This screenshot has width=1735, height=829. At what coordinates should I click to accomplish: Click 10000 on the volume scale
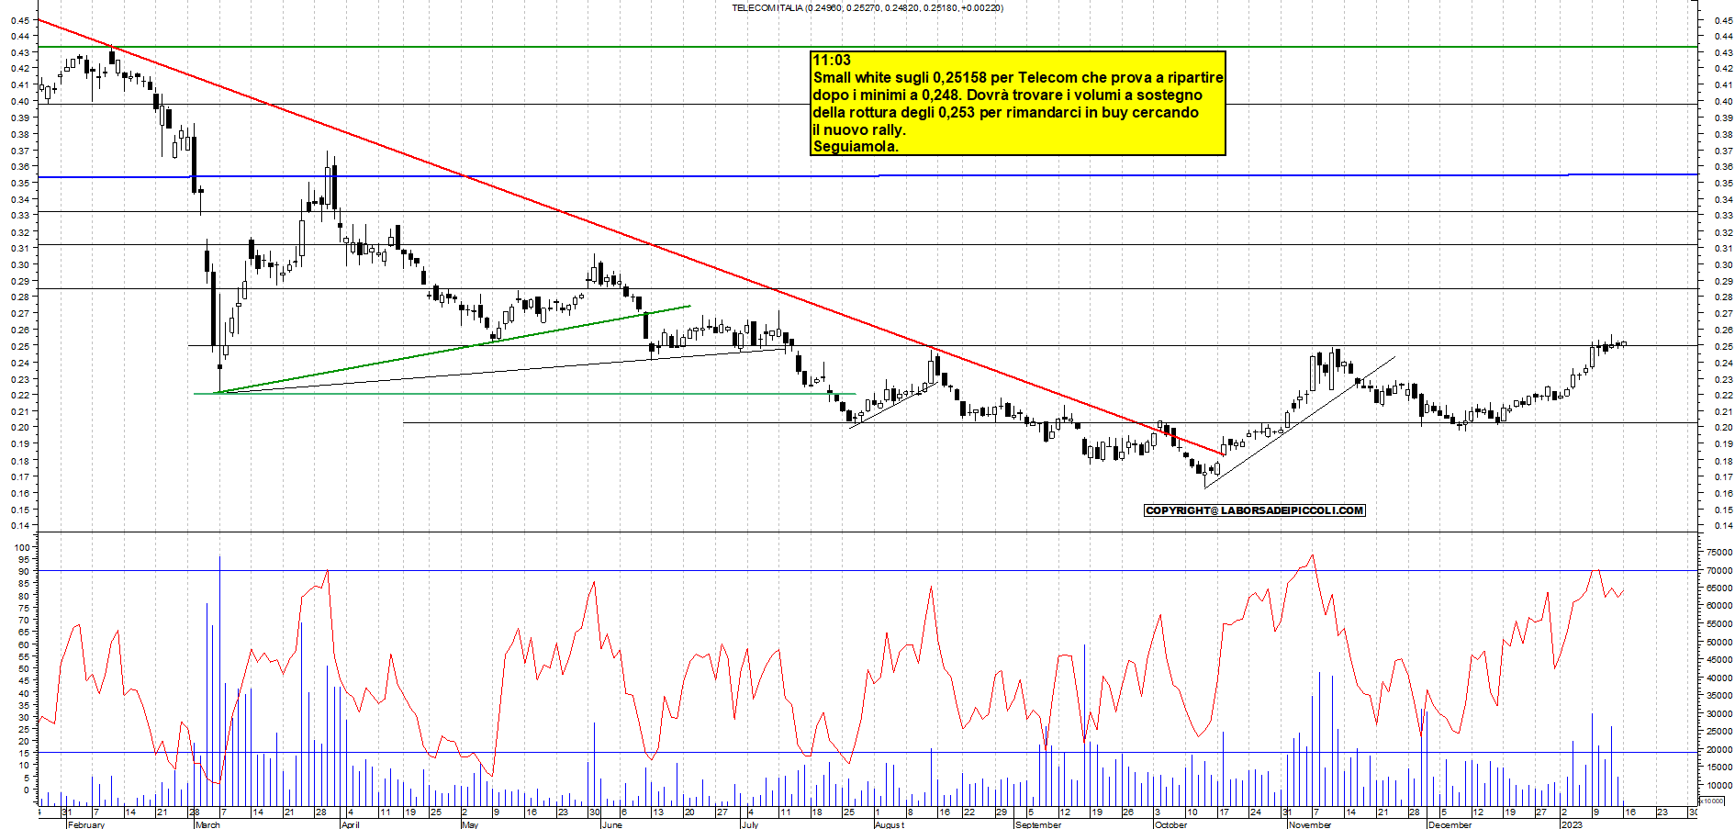click(x=1720, y=786)
